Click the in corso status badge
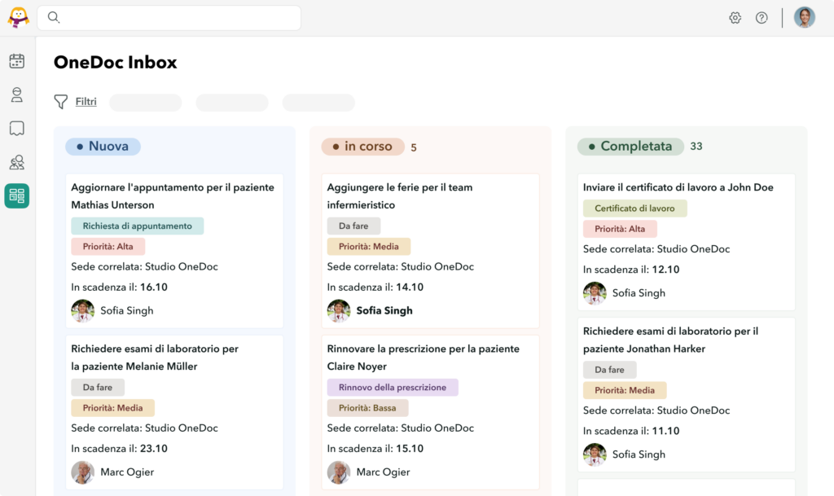This screenshot has width=834, height=496. point(362,146)
